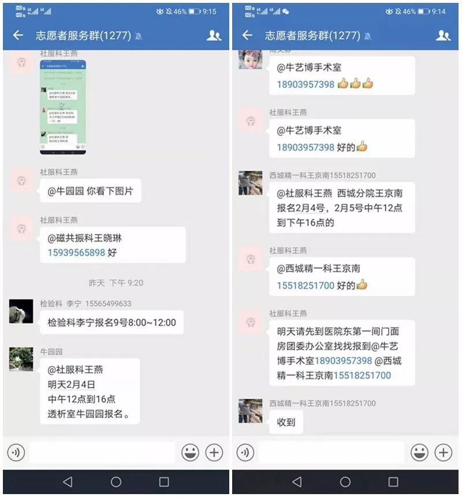The width and height of the screenshot is (462, 497).
Task: Tap voice input icon in left chat
Action: (16, 453)
